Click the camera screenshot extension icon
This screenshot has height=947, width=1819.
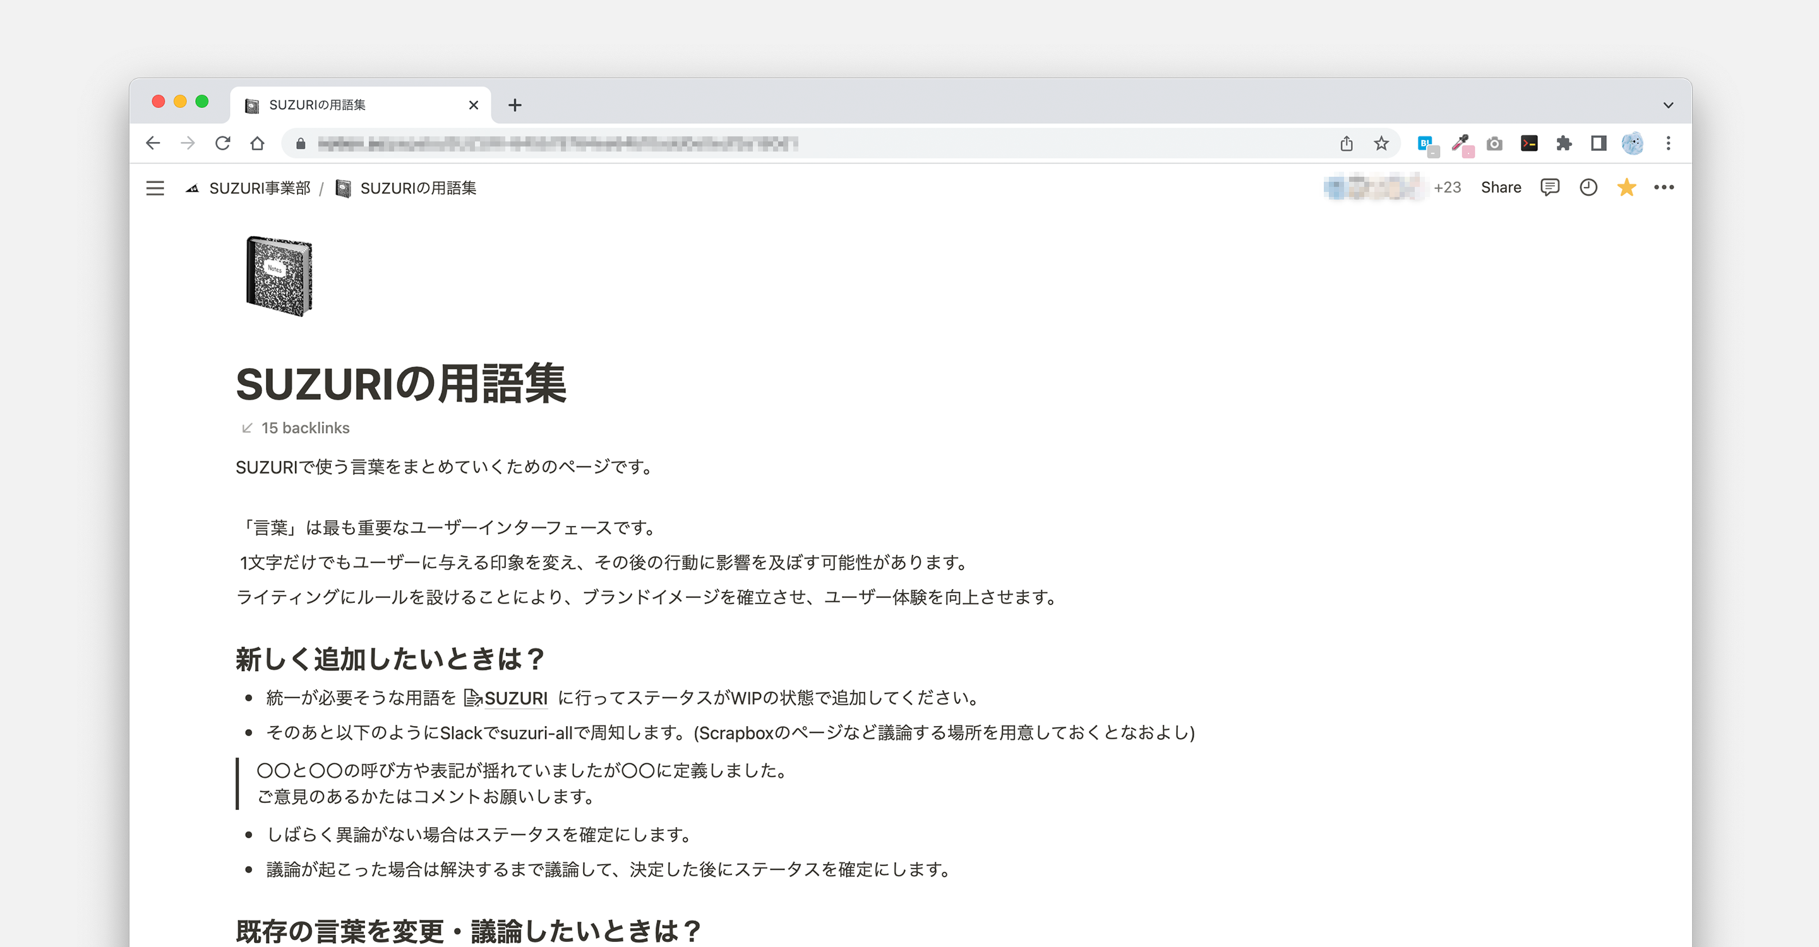(1494, 144)
